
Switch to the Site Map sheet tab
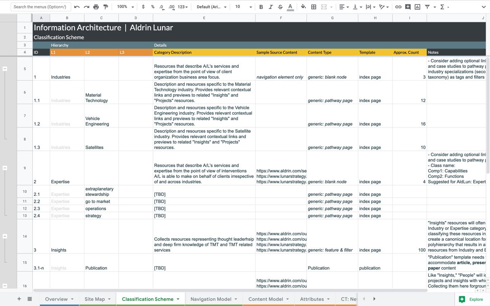(98, 299)
